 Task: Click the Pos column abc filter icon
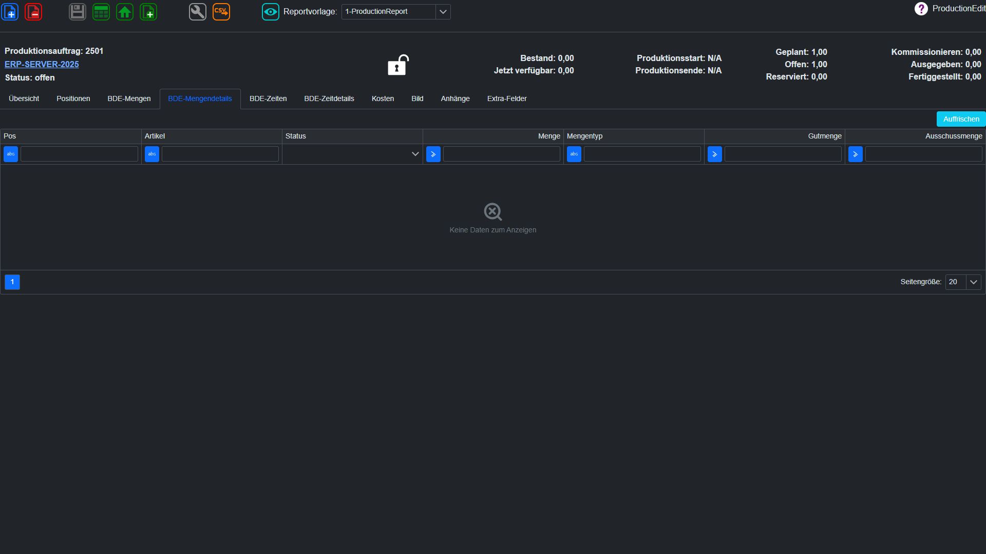(11, 154)
